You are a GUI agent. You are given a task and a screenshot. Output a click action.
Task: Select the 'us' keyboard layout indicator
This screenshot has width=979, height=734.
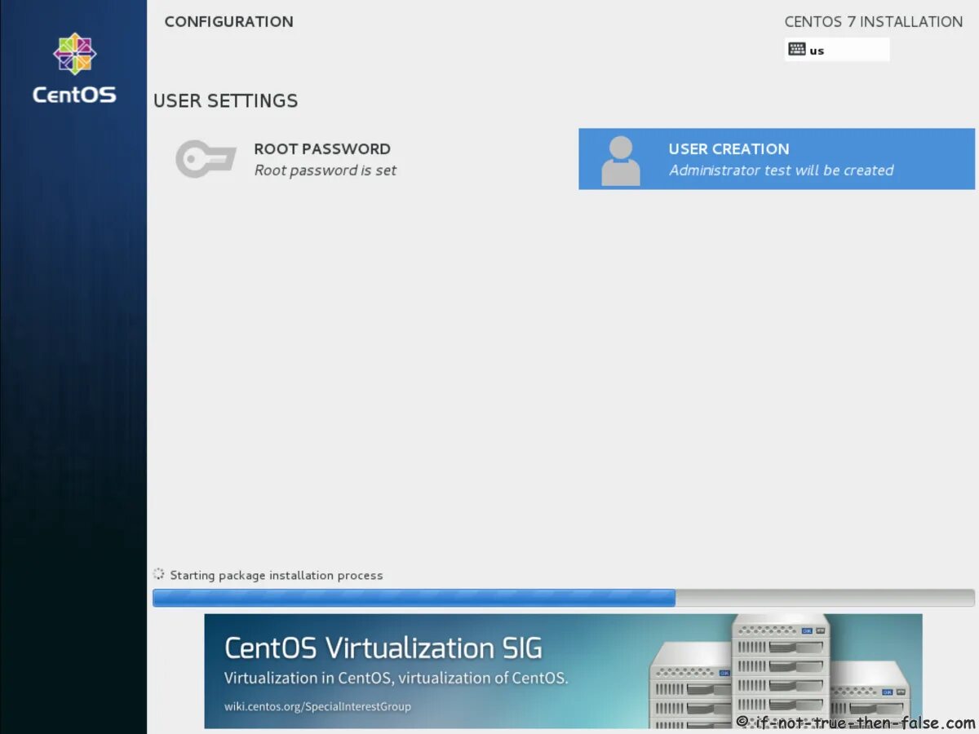pyautogui.click(x=837, y=50)
